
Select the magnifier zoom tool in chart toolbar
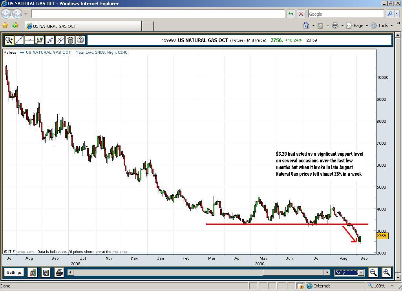(9, 40)
